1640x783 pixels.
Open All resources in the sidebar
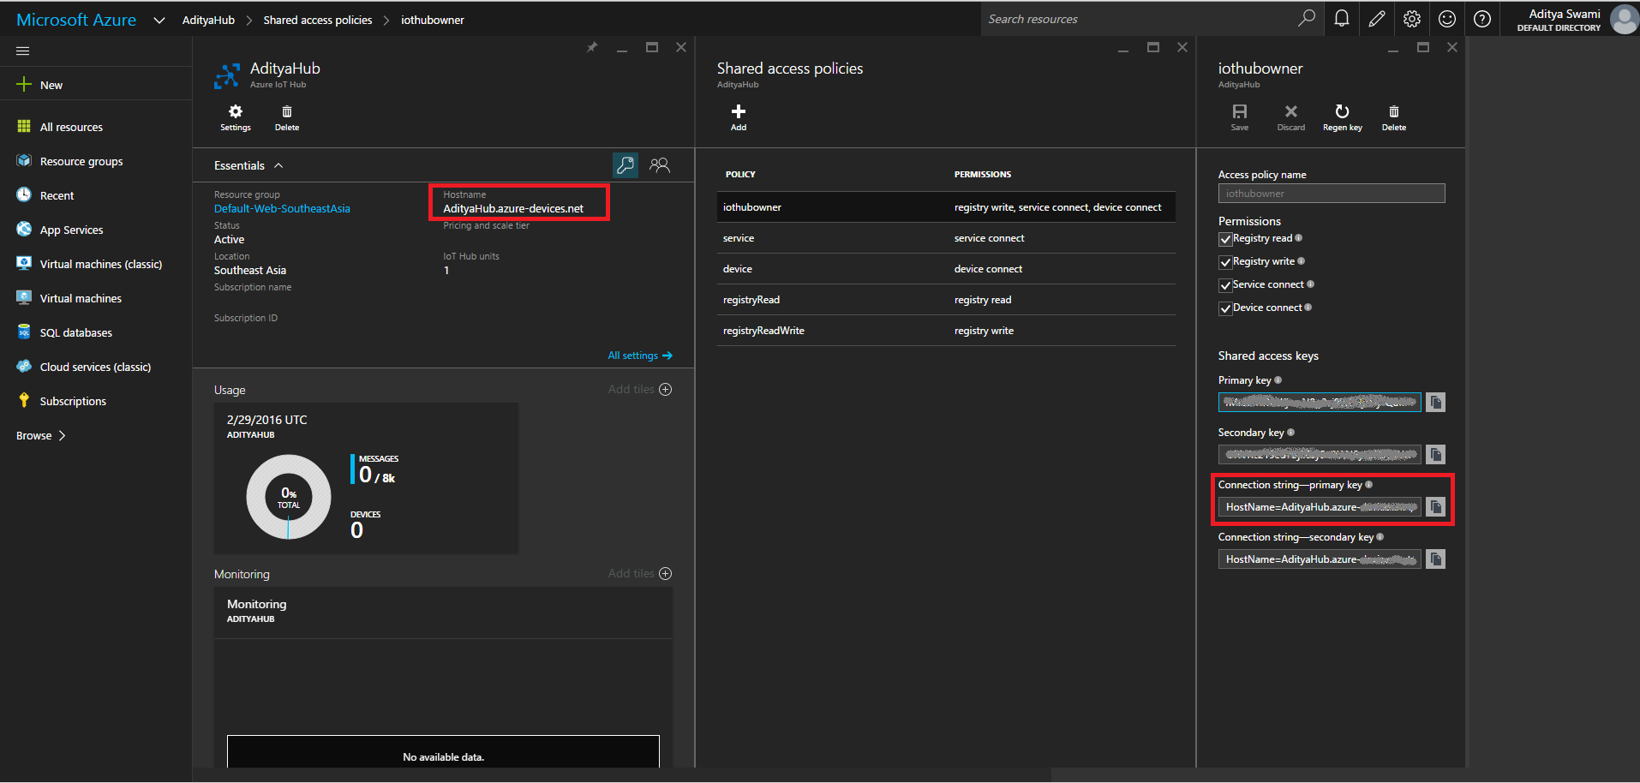71,127
